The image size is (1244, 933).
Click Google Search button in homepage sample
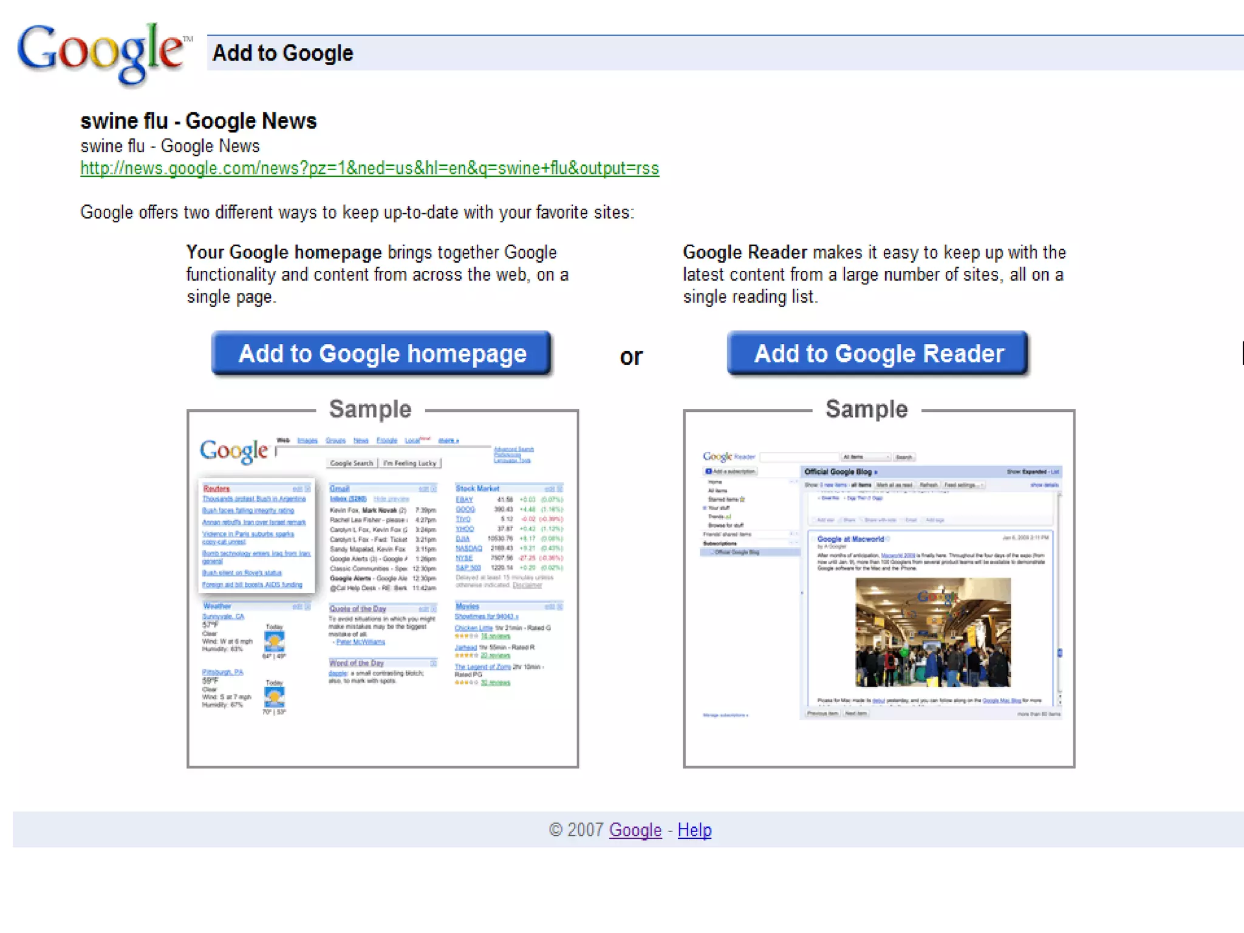(351, 463)
